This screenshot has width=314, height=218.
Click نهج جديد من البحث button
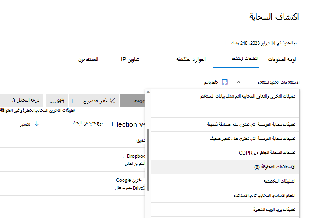[x=88, y=124]
